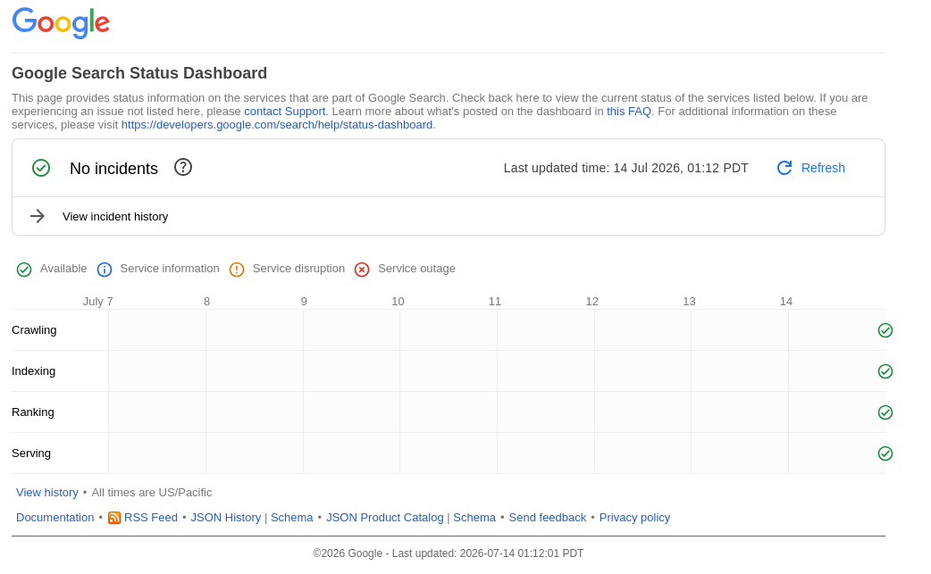Click the No incidents status text

113,169
